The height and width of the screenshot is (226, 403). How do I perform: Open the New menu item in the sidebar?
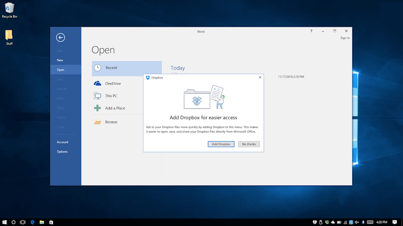point(60,60)
